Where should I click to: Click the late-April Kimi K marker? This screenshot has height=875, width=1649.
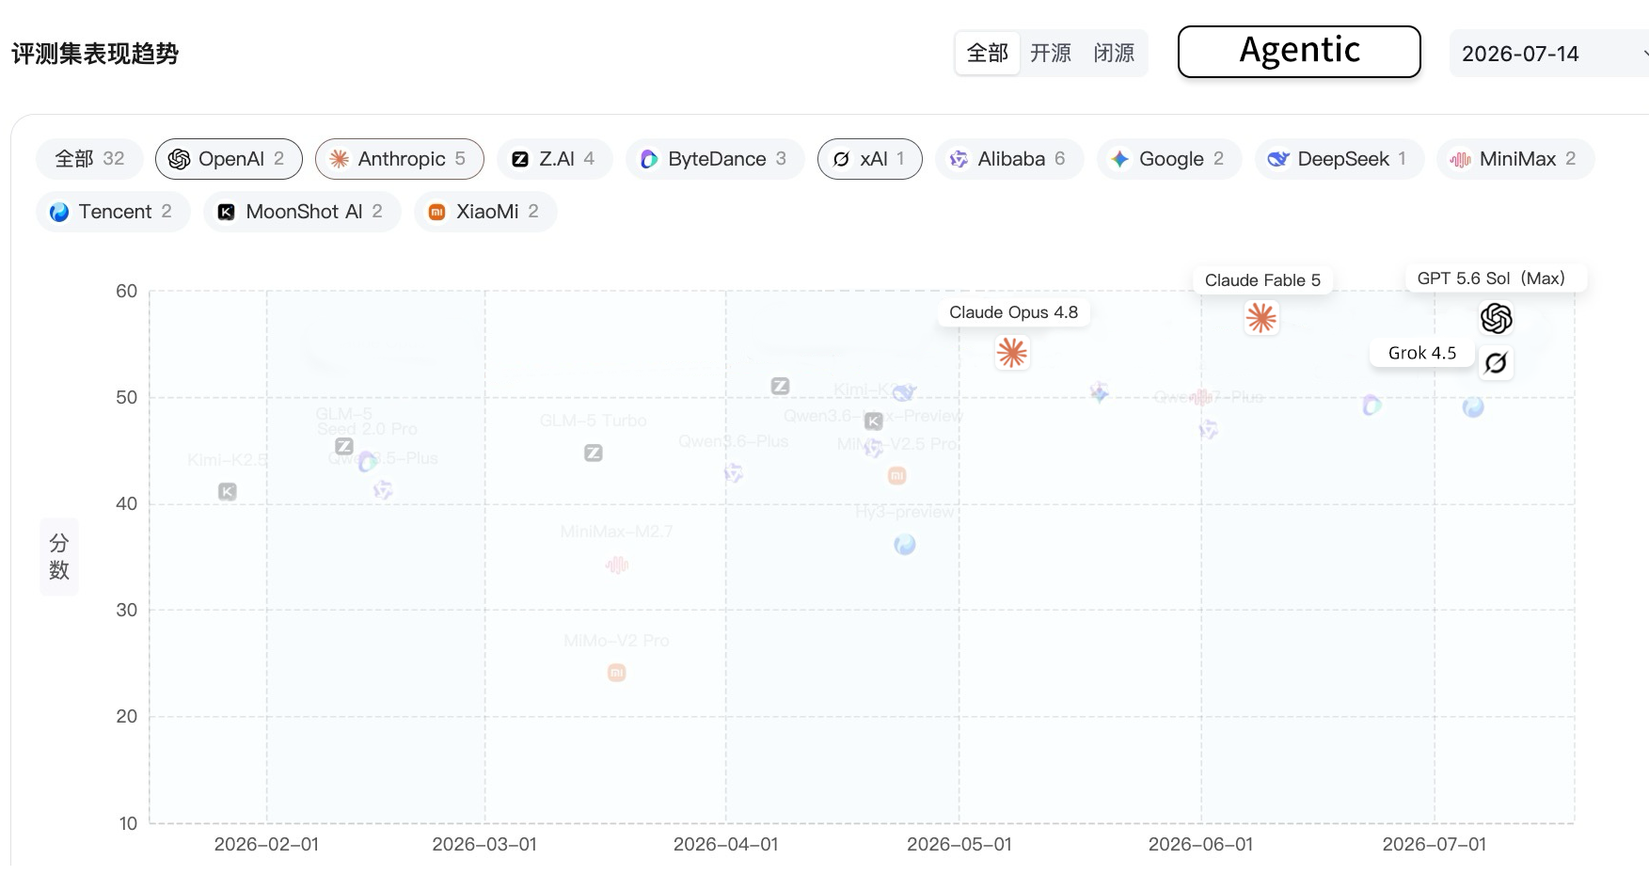874,421
